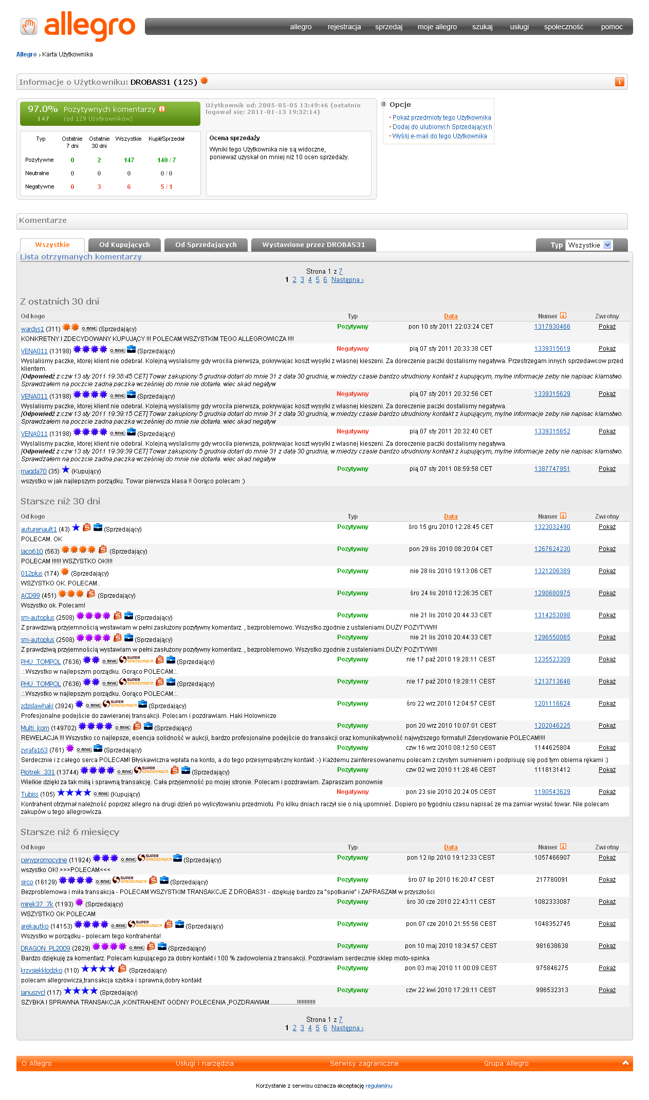Go to "moje allegro" in the top menu
This screenshot has width=649, height=1100.
click(437, 27)
